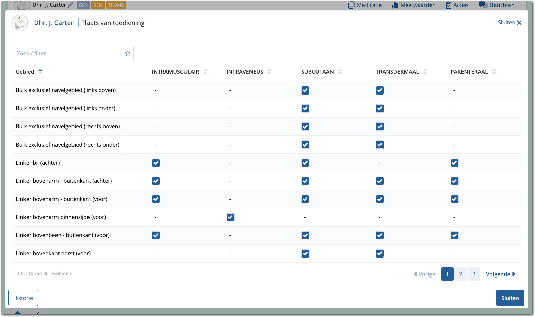Click the Historie button
The height and width of the screenshot is (317, 535).
click(x=23, y=298)
